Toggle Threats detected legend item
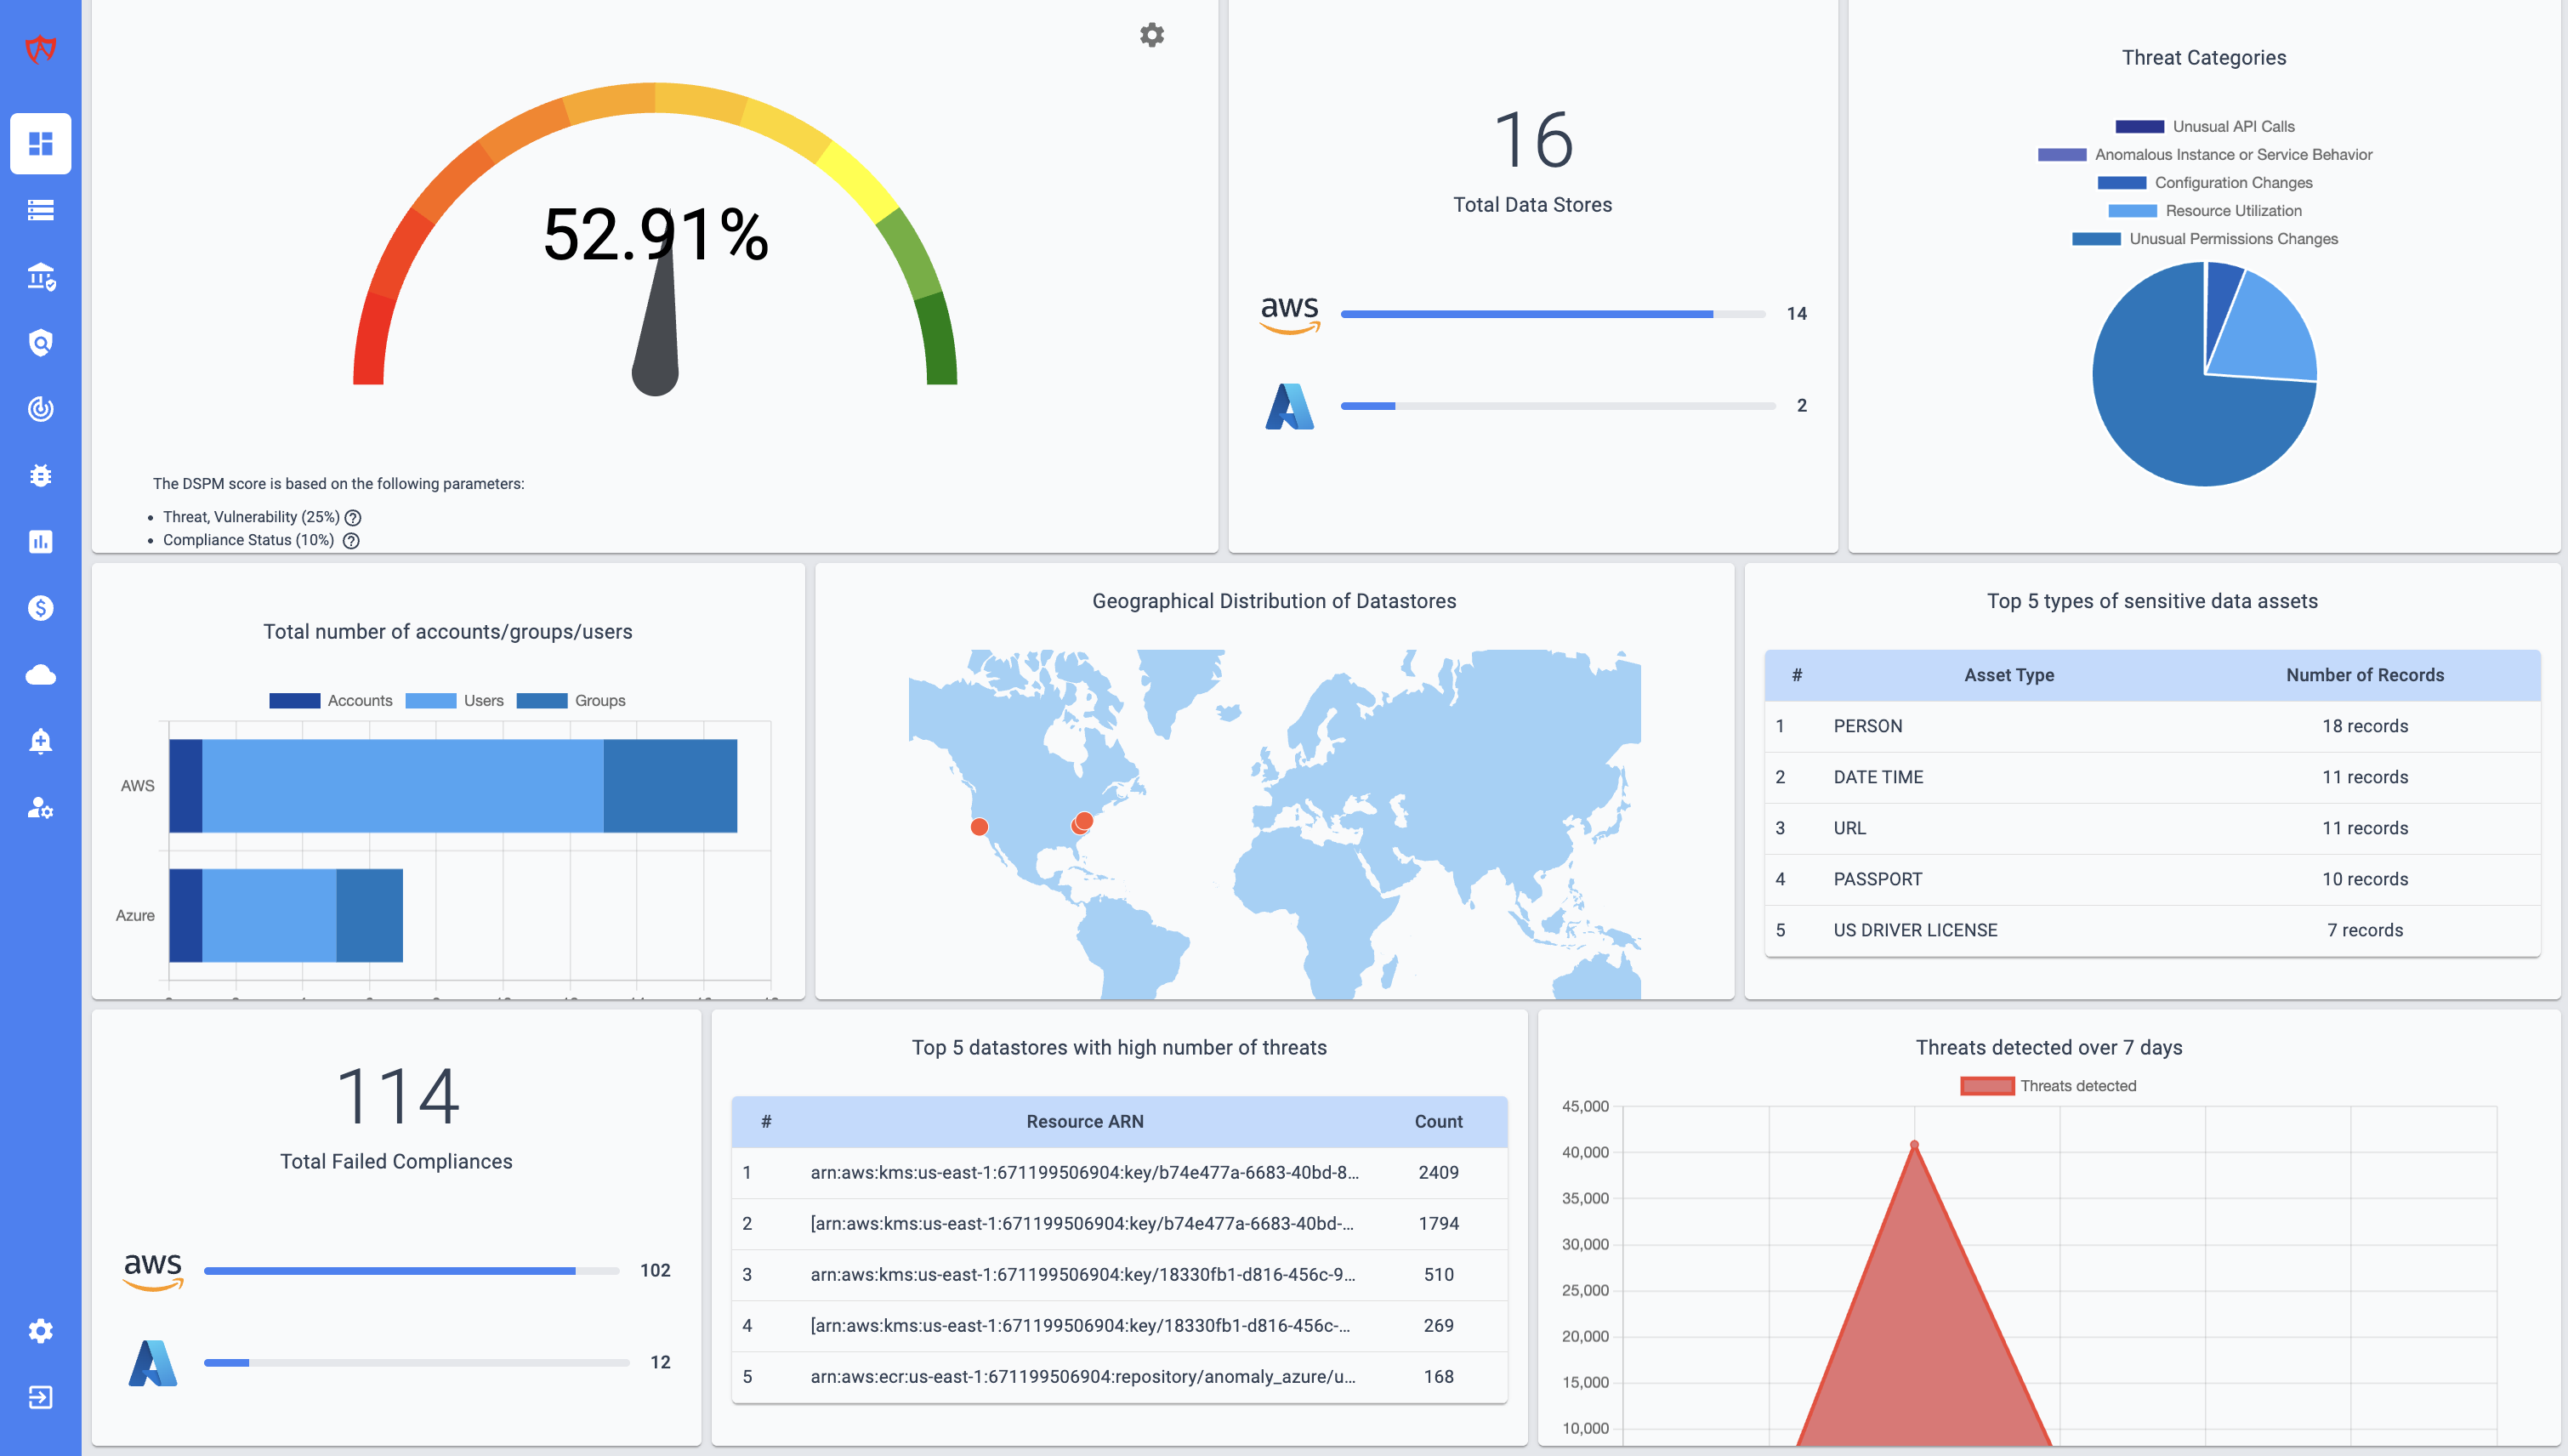2568x1456 pixels. pos(2048,1086)
